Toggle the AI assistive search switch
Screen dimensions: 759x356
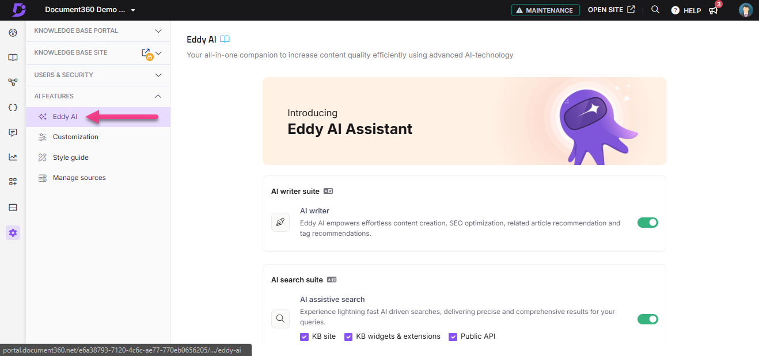[x=647, y=319]
